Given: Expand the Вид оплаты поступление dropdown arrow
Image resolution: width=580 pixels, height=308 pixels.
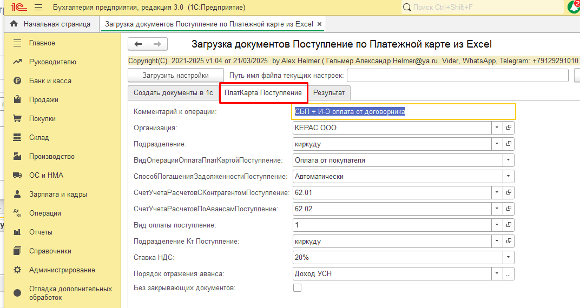Looking at the screenshot, I should 497,225.
